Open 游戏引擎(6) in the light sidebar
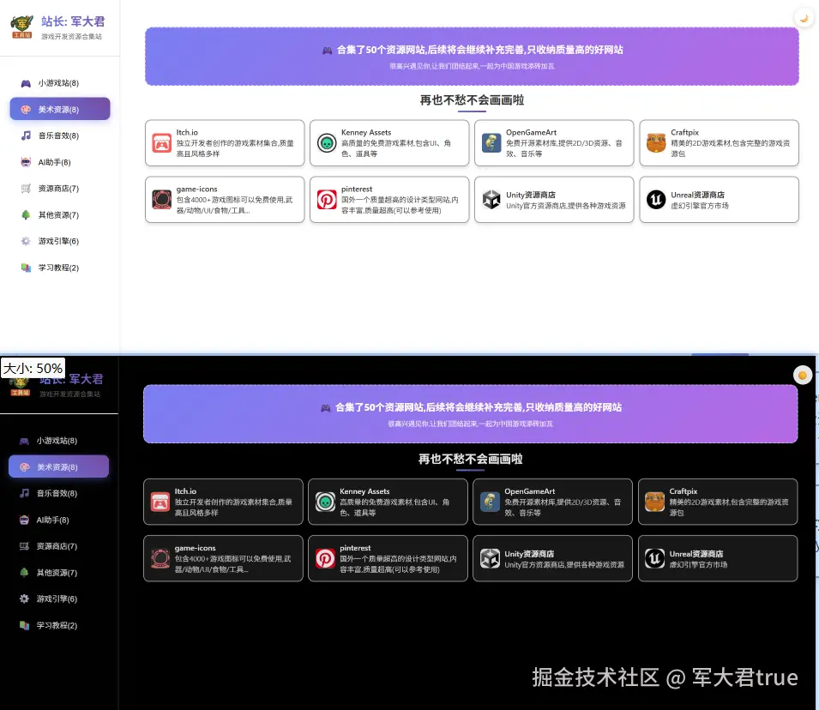 (59, 241)
